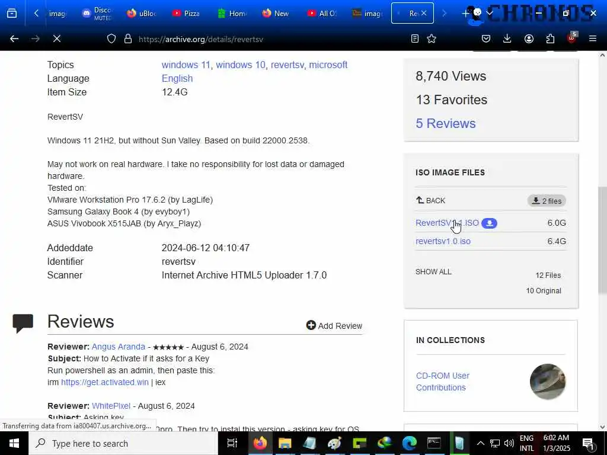Click BACK in ISO image files
This screenshot has height=455, width=607.
(430, 200)
